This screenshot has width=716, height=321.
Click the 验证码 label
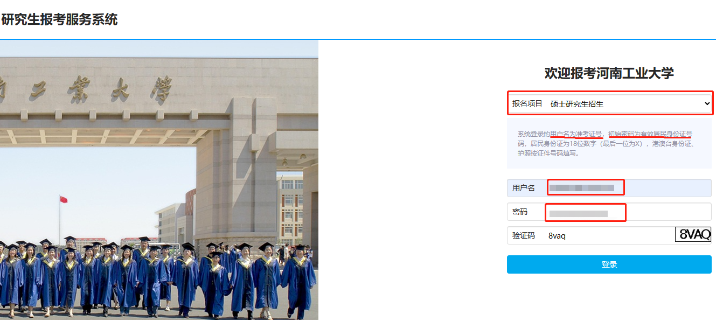click(x=523, y=235)
